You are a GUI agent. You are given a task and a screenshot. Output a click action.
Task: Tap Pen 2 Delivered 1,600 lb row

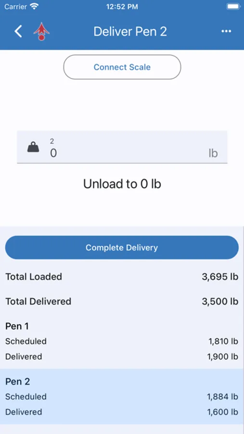point(122,412)
